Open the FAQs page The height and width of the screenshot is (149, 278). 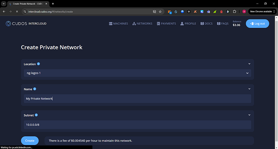[223, 24]
